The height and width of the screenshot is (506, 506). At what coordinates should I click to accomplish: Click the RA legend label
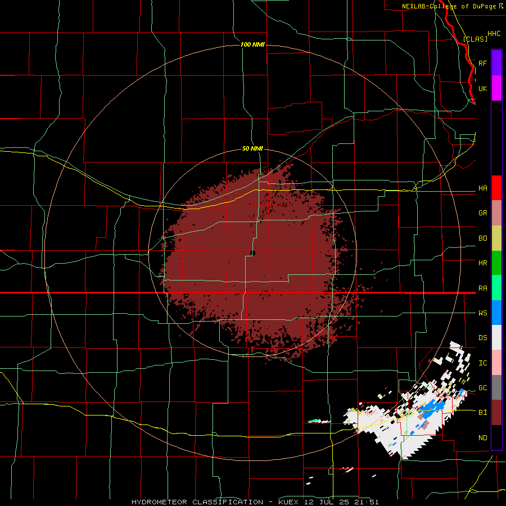(x=482, y=288)
